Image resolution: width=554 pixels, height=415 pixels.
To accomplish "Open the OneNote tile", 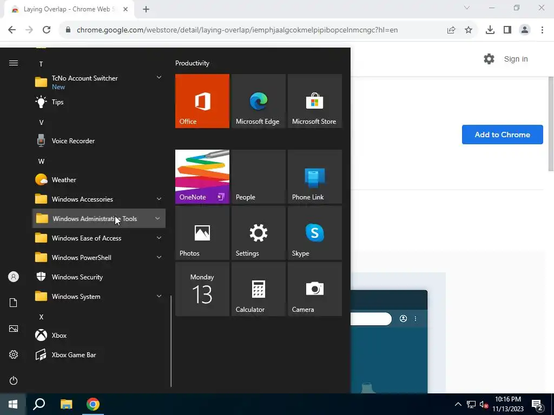I will (x=202, y=177).
